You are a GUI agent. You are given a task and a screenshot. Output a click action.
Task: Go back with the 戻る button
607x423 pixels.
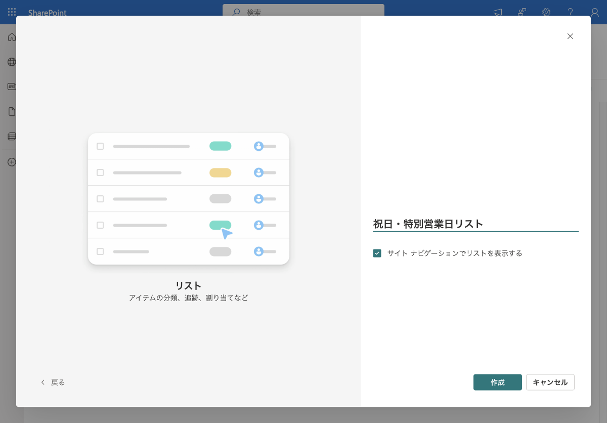pyautogui.click(x=53, y=382)
